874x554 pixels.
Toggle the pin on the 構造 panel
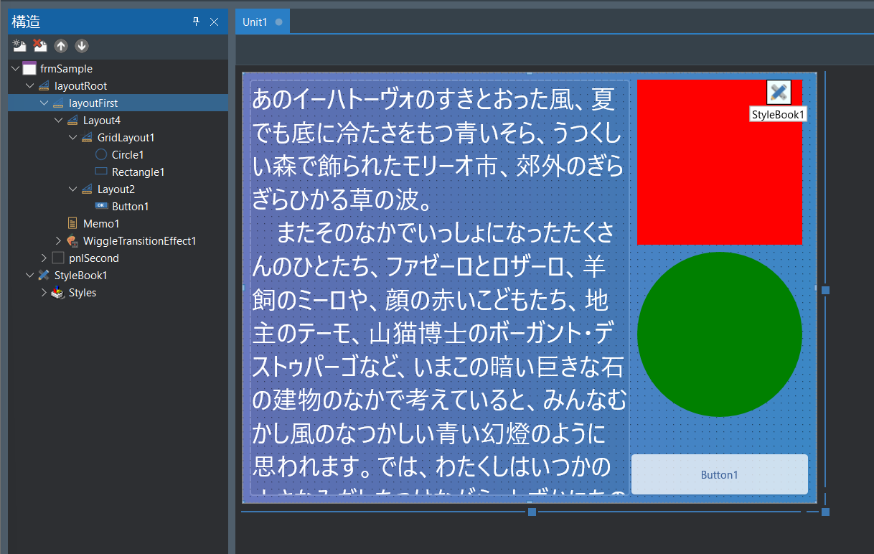pyautogui.click(x=195, y=22)
